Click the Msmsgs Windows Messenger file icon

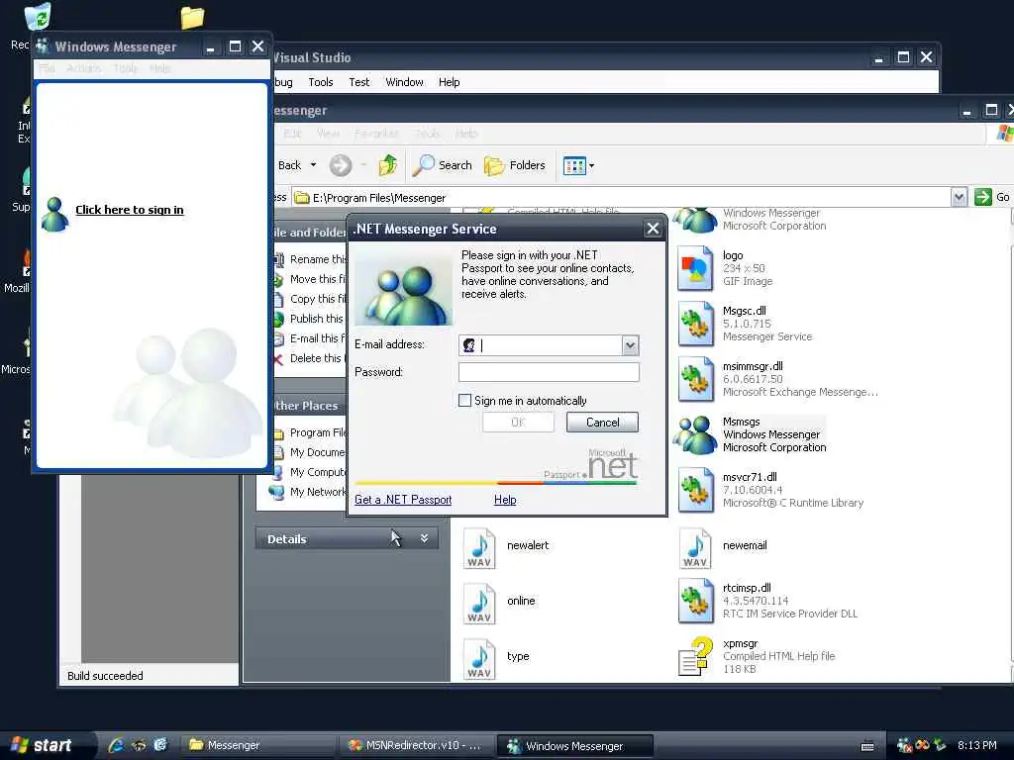click(694, 434)
